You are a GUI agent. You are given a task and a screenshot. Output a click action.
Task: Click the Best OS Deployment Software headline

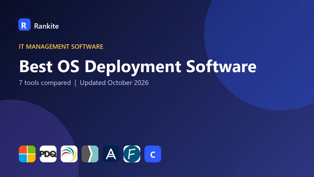tap(138, 66)
